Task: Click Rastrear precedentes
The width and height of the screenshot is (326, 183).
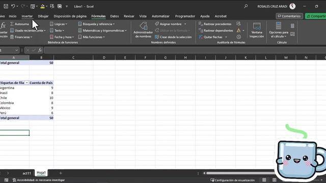Action: click(215, 24)
